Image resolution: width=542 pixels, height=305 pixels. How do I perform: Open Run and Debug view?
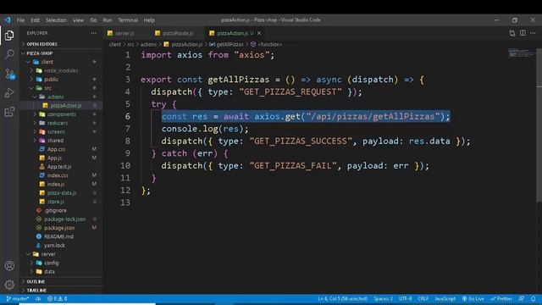pyautogui.click(x=9, y=92)
